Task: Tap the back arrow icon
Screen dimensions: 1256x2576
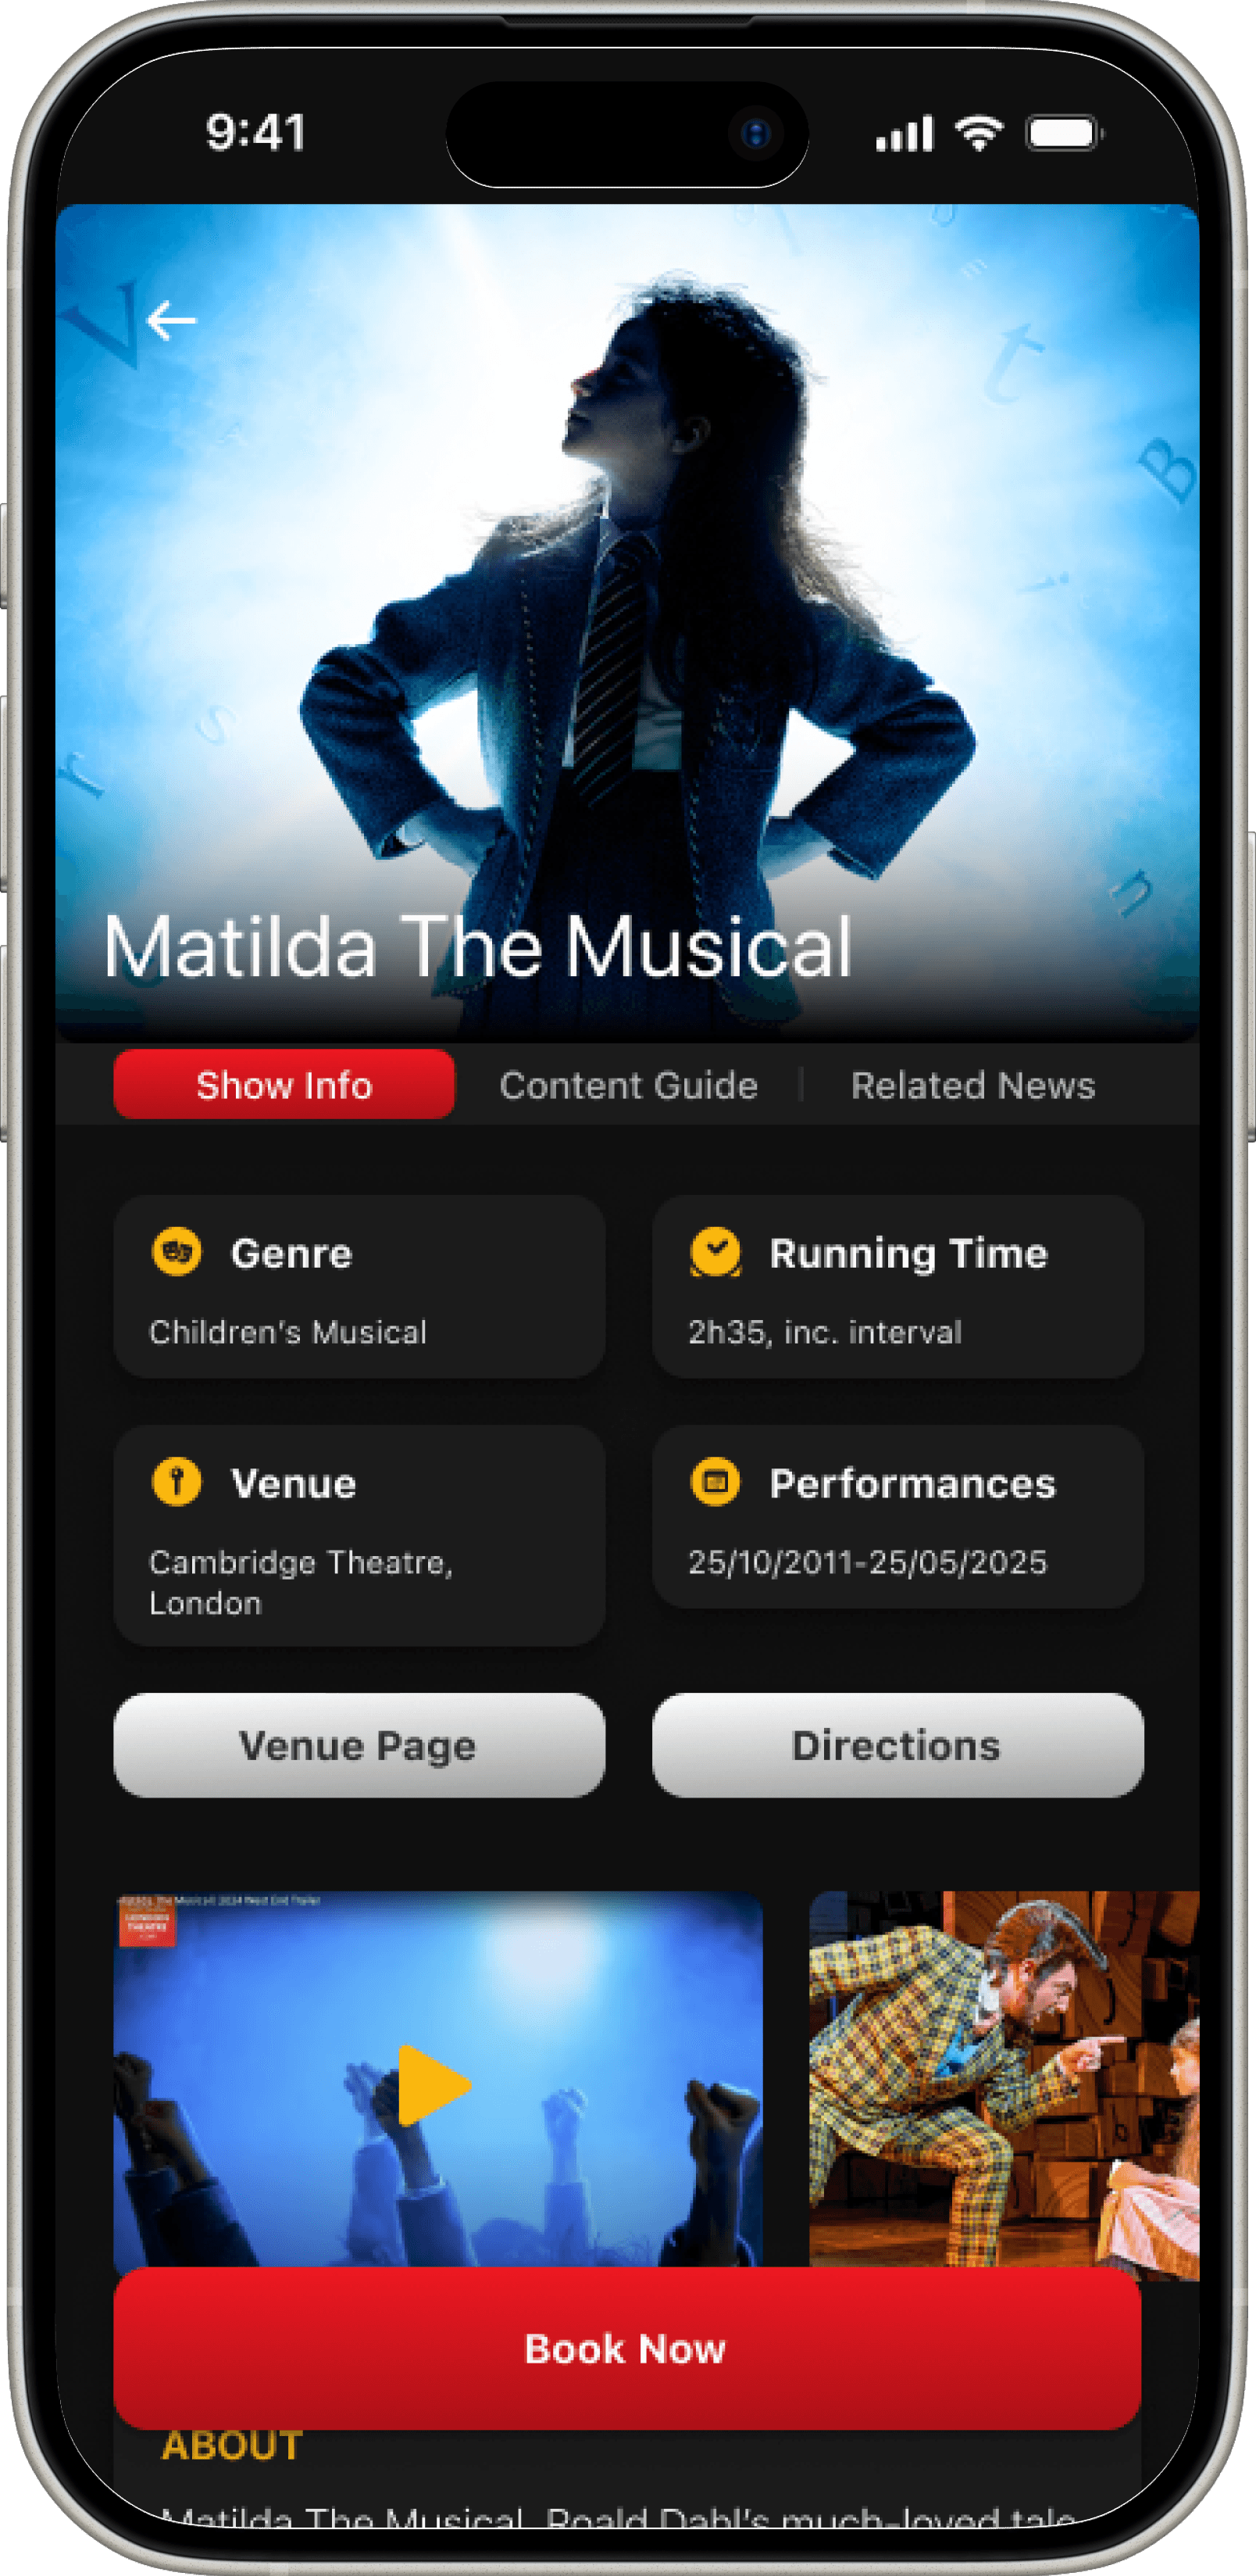Action: pos(171,321)
